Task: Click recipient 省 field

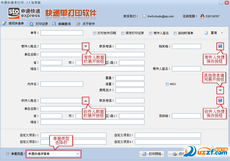Action: (x=51, y=116)
